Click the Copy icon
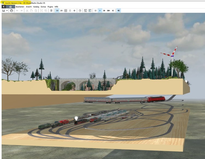The image size is (205, 159). pyautogui.click(x=31, y=11)
